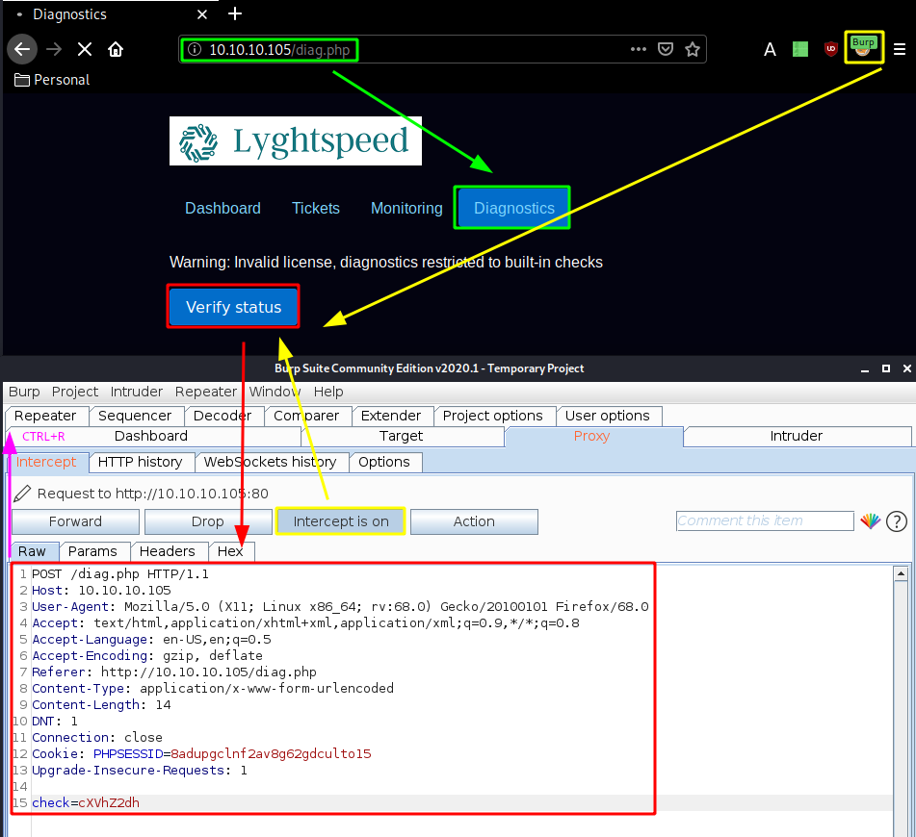This screenshot has height=837, width=916.
Task: Stop page loading with X button
Action: pos(85,50)
